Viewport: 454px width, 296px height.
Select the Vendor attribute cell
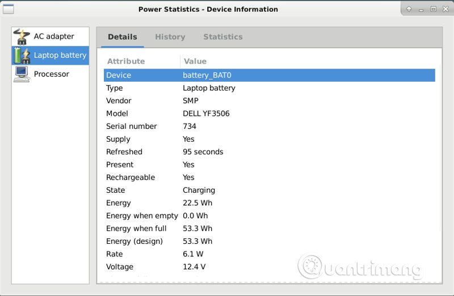(x=119, y=101)
